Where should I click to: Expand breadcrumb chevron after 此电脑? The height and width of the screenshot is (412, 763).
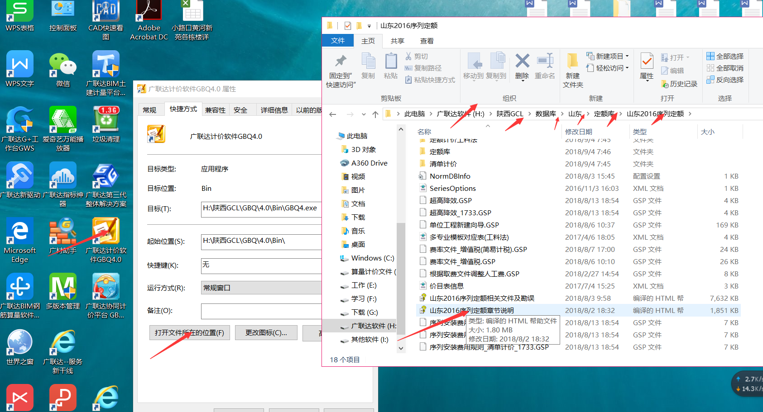coord(431,114)
